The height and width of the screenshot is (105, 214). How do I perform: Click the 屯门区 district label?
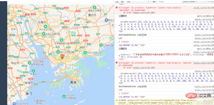pyautogui.click(x=59, y=73)
